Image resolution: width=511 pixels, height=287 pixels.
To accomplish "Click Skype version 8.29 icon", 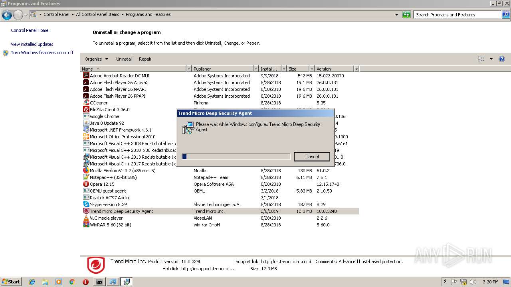I will pos(85,204).
